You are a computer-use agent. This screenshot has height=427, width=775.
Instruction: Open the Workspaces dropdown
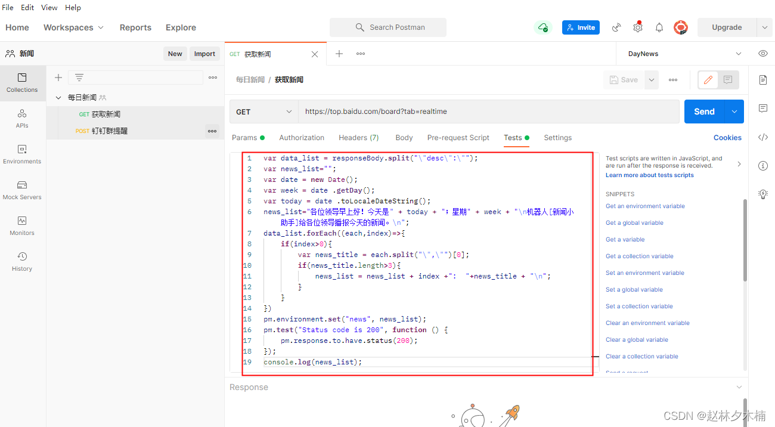[x=74, y=27]
